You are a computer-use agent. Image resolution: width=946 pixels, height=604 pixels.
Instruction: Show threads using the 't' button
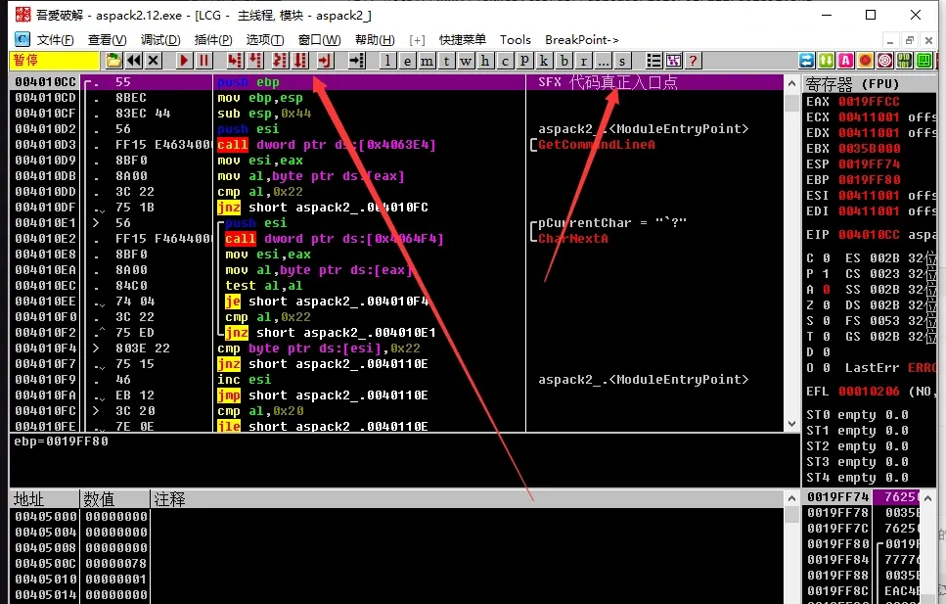pos(446,61)
